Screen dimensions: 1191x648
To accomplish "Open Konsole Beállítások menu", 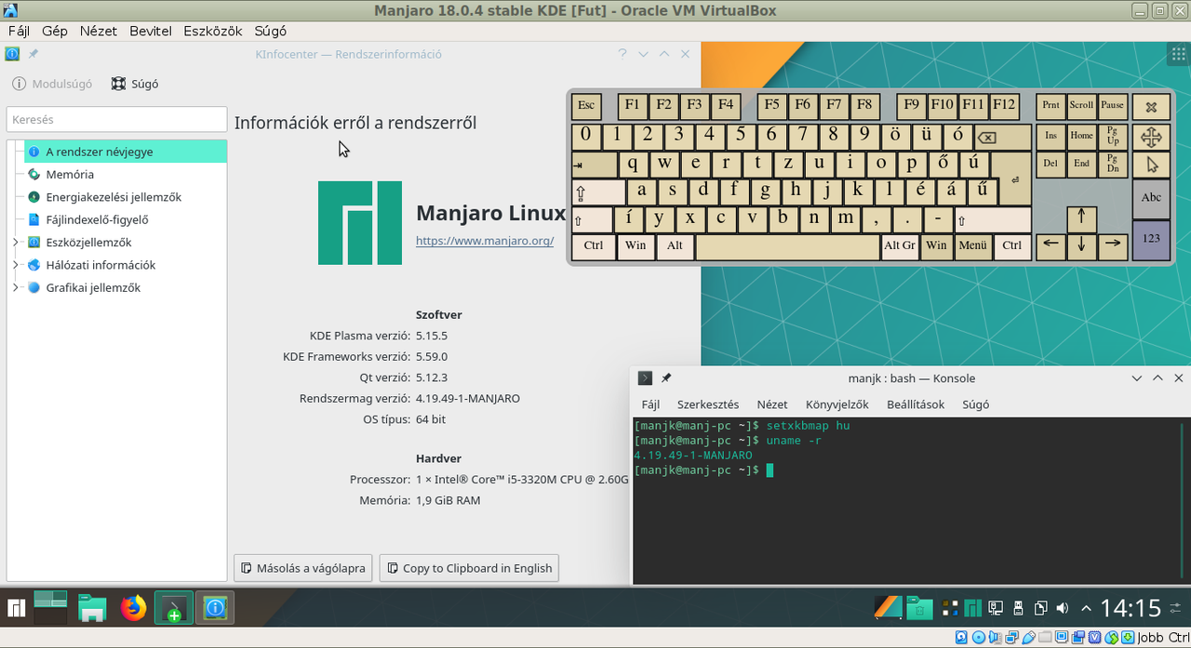I will click(916, 404).
